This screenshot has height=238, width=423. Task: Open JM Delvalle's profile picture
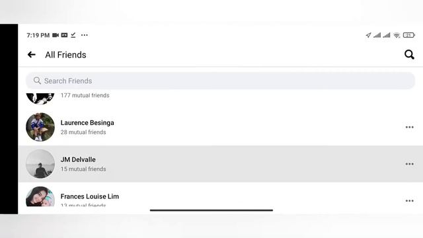40,164
